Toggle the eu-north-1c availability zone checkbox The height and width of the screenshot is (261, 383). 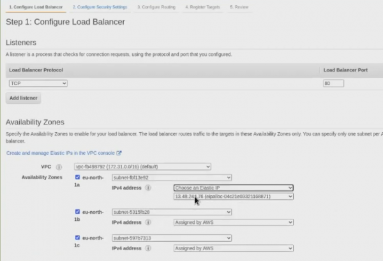pyautogui.click(x=78, y=237)
